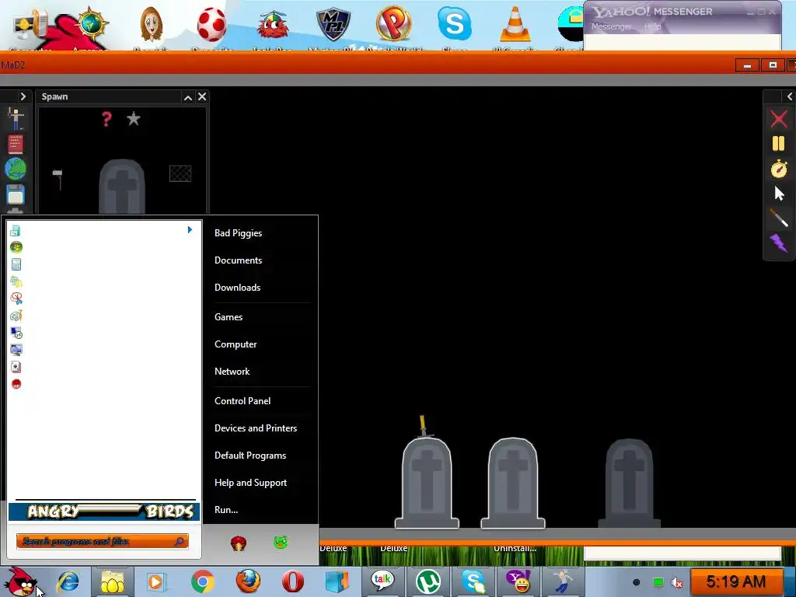Select the stopwatch slow-motion tool
The width and height of the screenshot is (796, 597).
pos(779,169)
